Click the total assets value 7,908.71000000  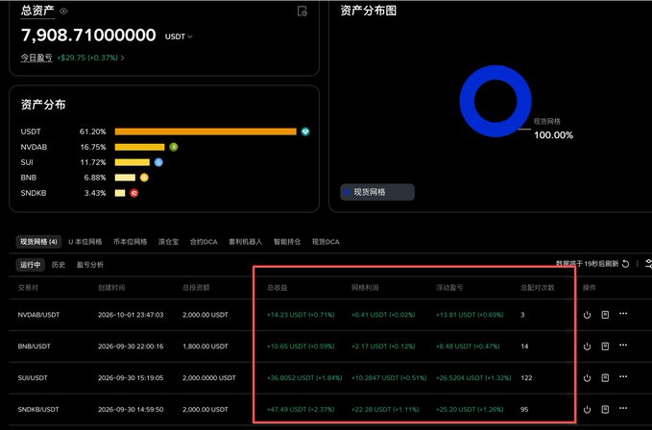pyautogui.click(x=88, y=35)
